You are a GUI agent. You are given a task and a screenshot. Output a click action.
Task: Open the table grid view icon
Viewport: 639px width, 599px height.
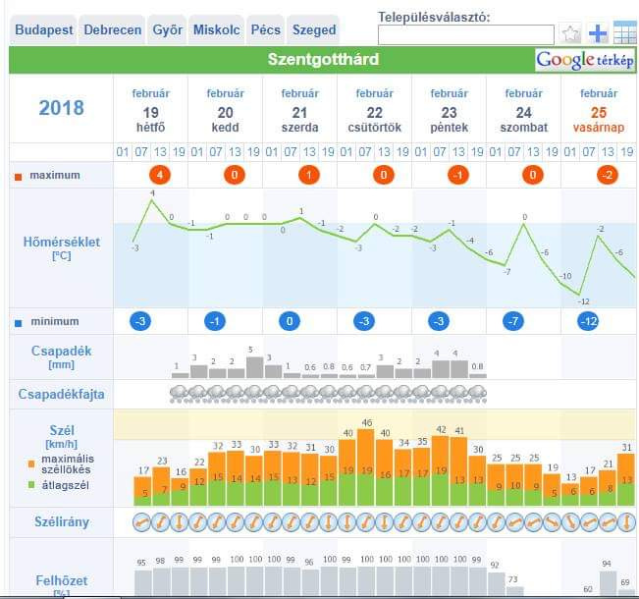tap(625, 33)
